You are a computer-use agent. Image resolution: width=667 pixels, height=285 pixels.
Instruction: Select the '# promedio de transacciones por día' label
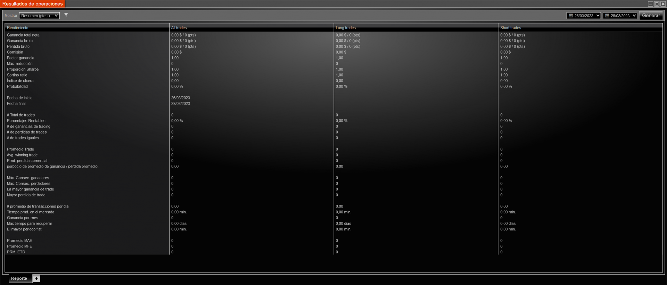[38, 206]
